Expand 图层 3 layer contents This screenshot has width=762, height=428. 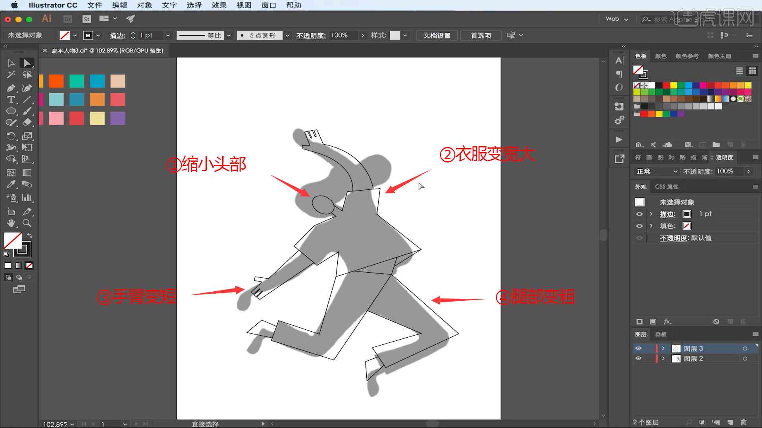pyautogui.click(x=663, y=348)
